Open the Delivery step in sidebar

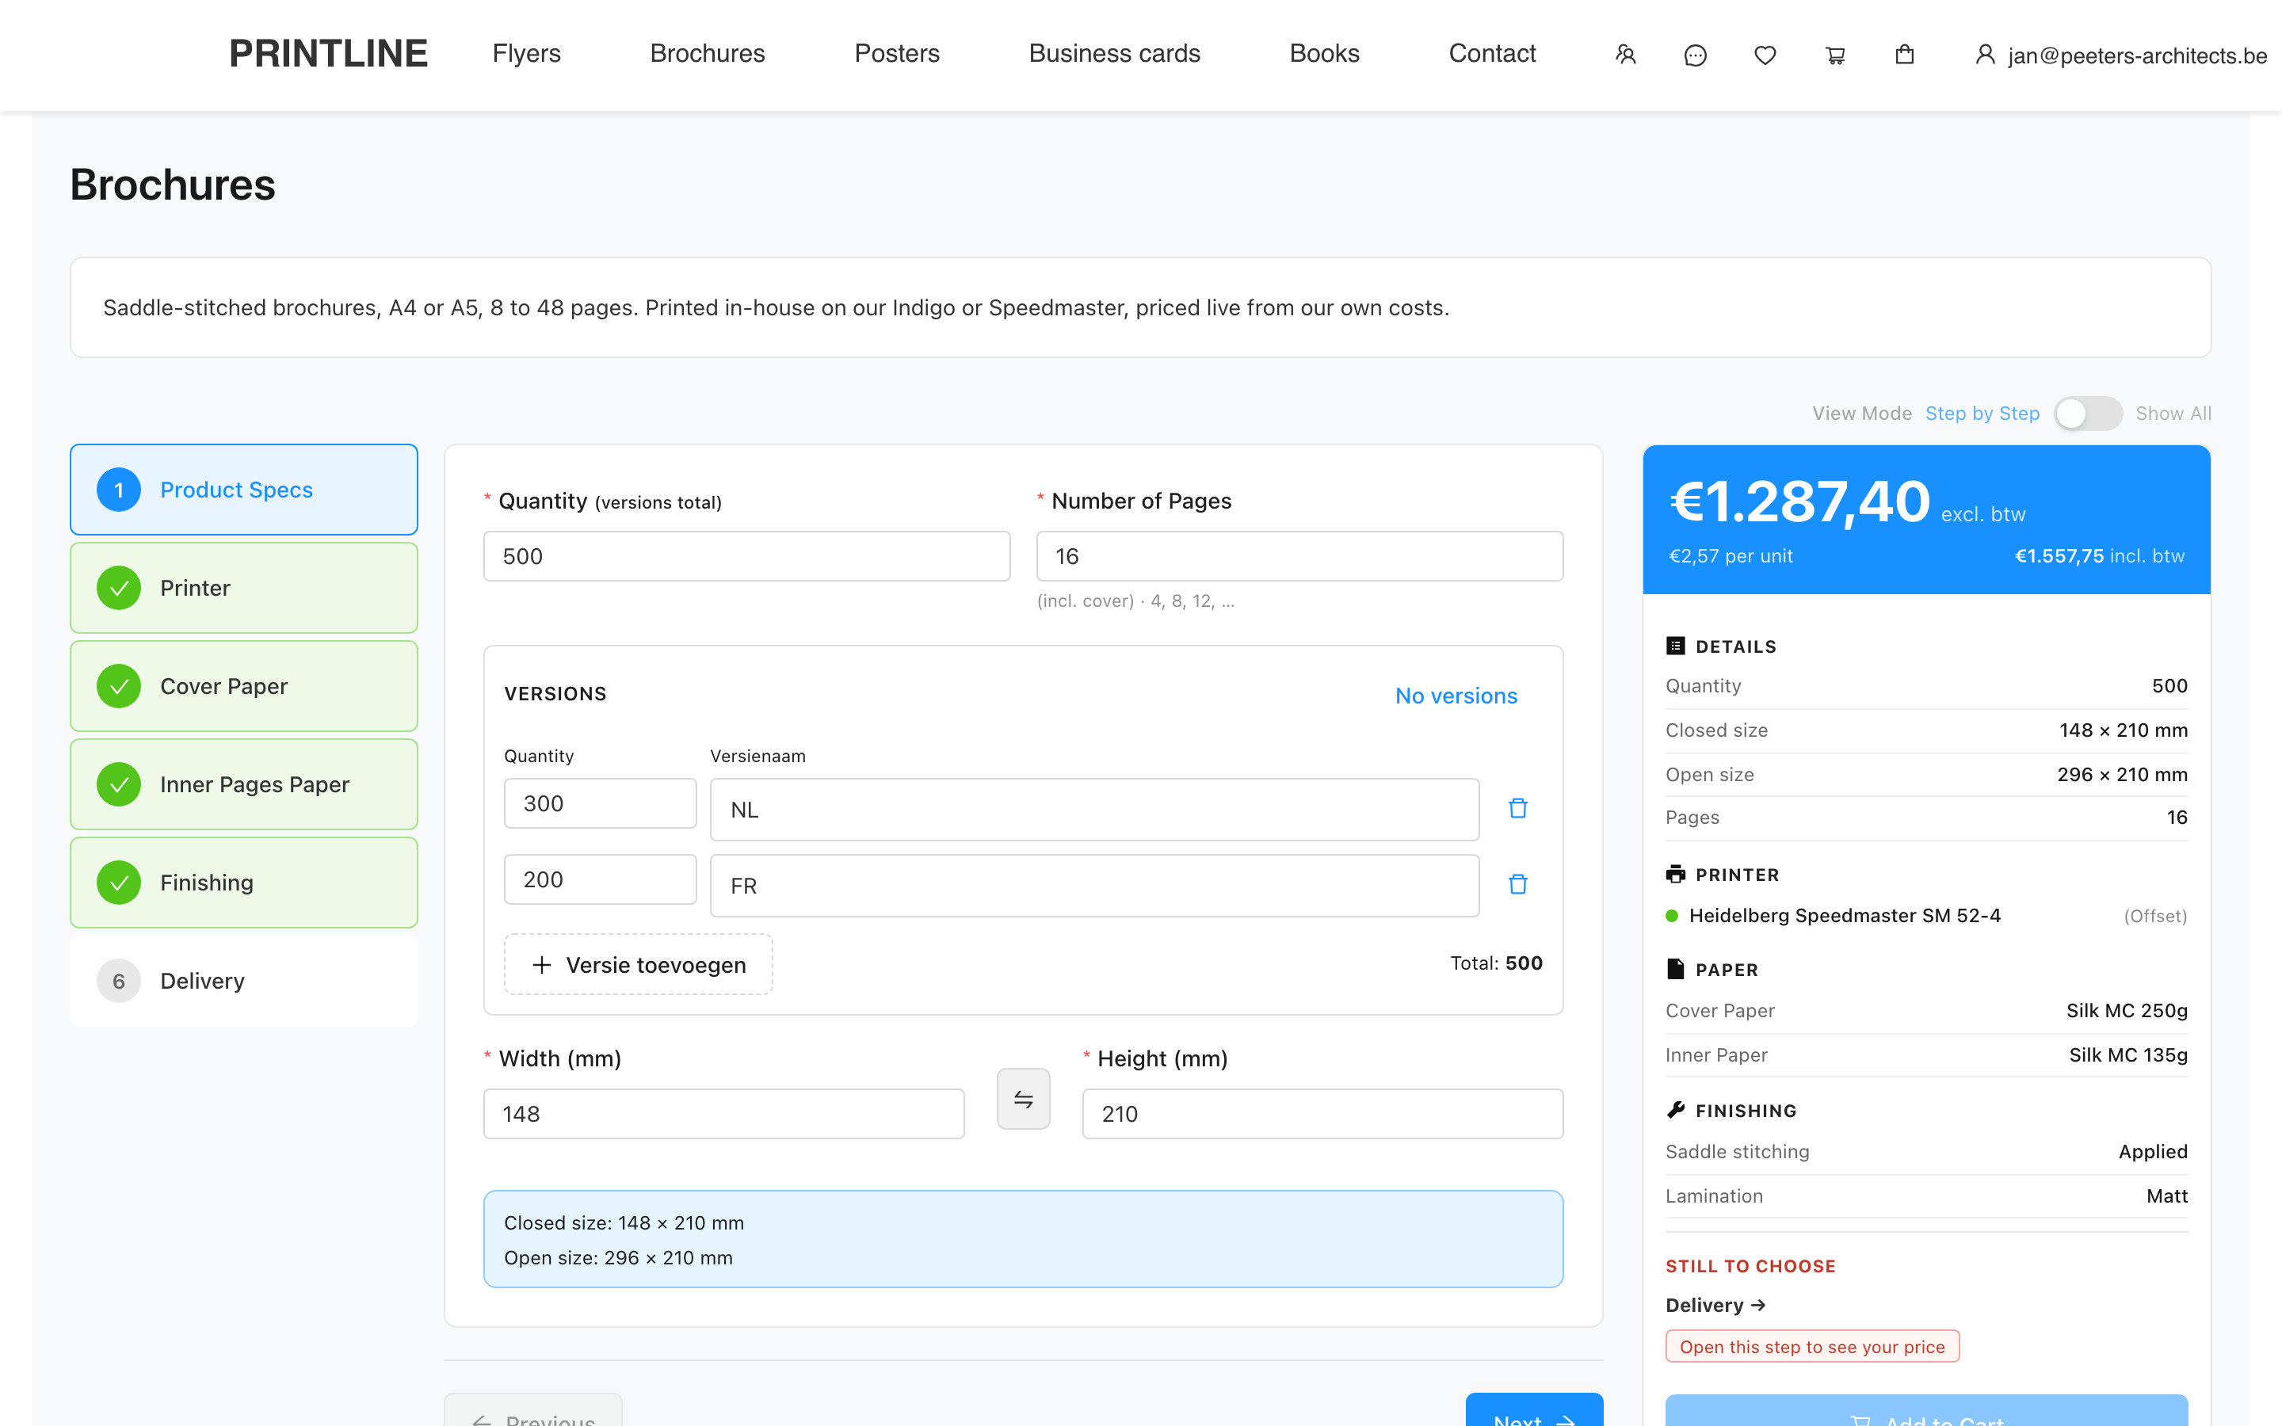244,981
